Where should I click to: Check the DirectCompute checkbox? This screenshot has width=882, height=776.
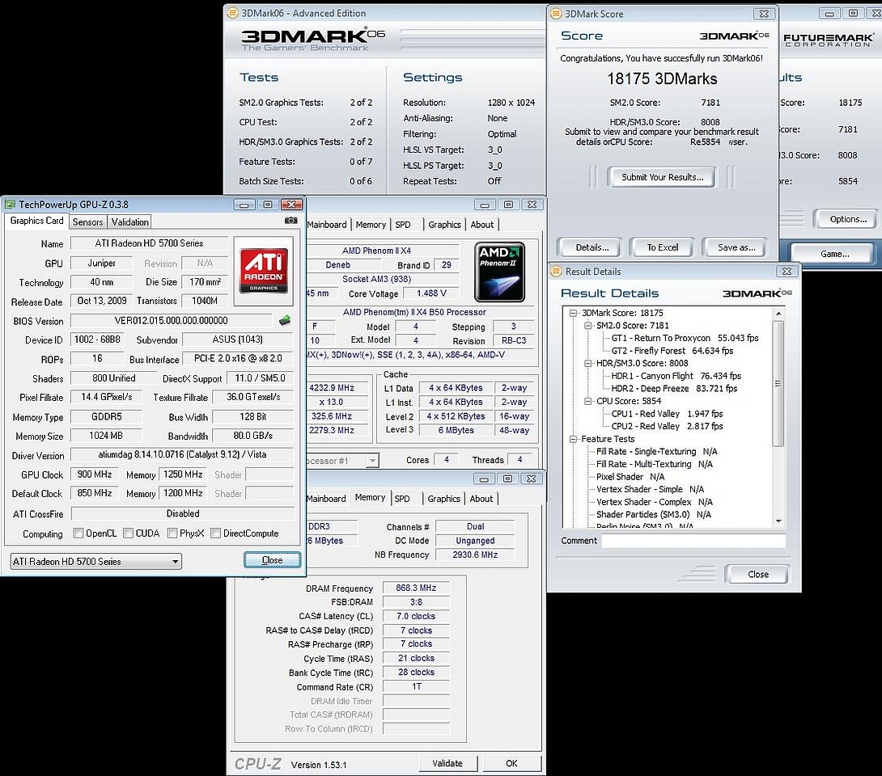(215, 533)
